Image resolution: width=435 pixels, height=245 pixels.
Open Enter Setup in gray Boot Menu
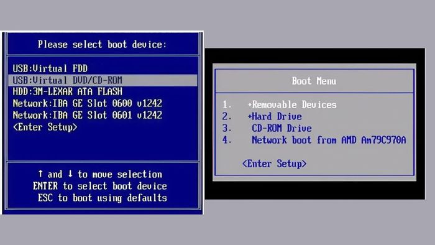coord(275,164)
